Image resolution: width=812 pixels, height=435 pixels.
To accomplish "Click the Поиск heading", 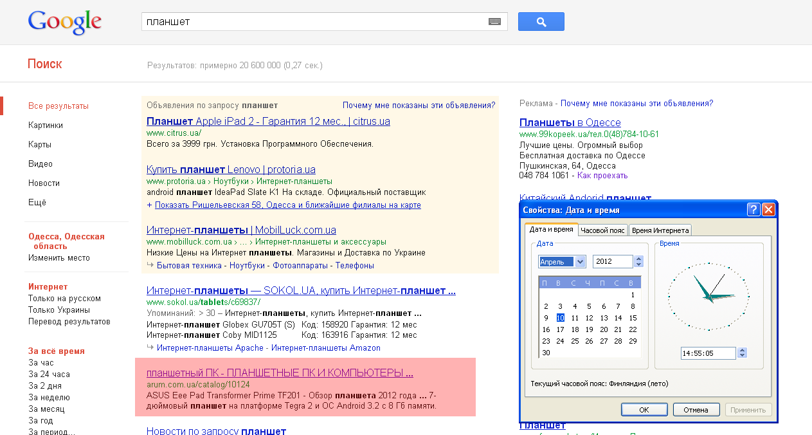I will [x=45, y=64].
